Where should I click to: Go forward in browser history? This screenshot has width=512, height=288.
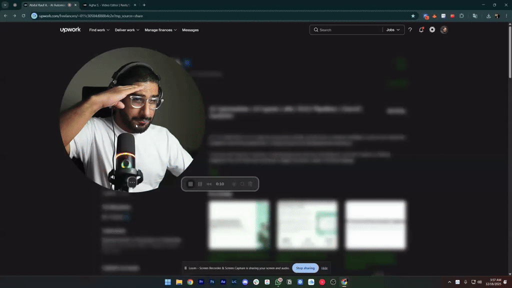[14, 15]
